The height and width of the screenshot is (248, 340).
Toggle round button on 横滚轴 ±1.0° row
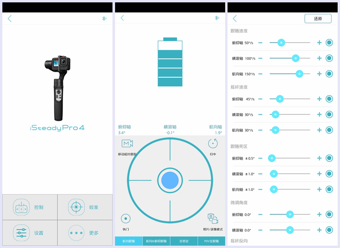point(329,174)
